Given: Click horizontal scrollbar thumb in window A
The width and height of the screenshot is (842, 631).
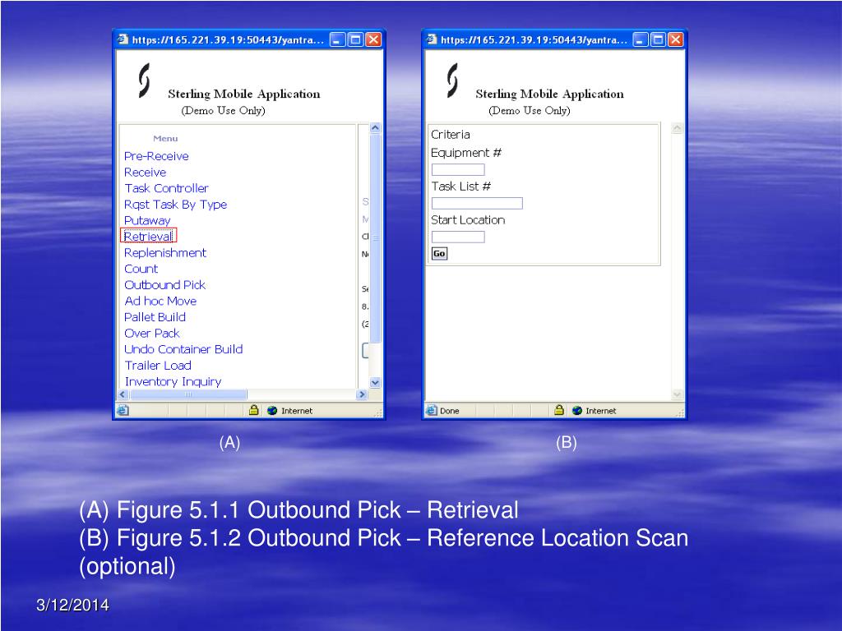Looking at the screenshot, I should [x=188, y=394].
